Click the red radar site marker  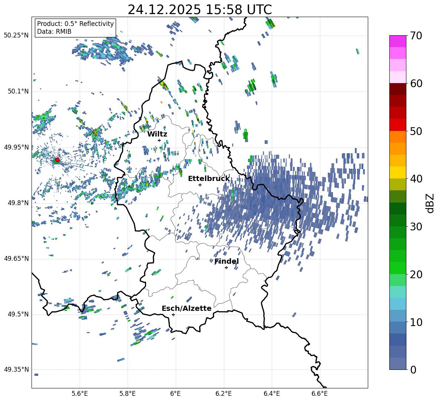click(x=57, y=160)
